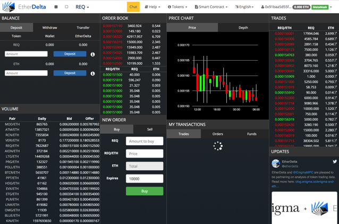The width and height of the screenshot is (339, 224).
Task: Focus the Expires field showing 10000
Action: click(145, 179)
